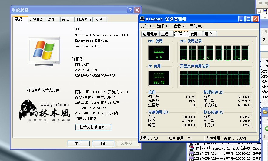Click the WinRAR archive icon for 雨林木风.Windows.XP.SP3

pyautogui.click(x=191, y=148)
